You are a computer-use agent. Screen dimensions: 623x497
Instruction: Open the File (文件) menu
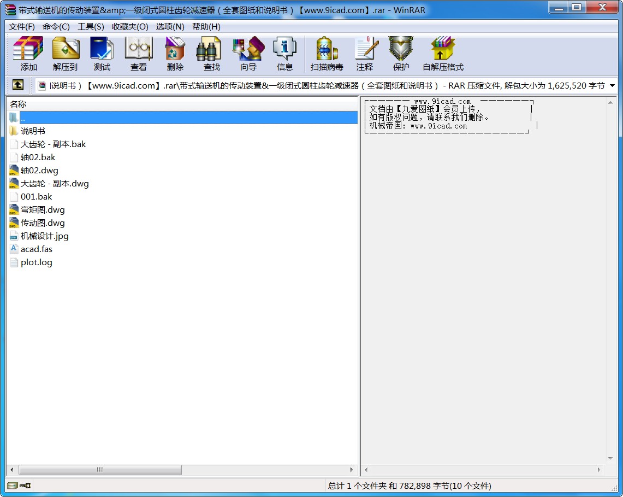click(x=22, y=27)
